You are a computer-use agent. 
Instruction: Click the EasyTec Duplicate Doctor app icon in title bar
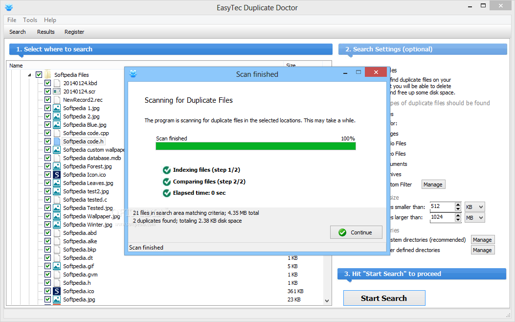coord(9,7)
